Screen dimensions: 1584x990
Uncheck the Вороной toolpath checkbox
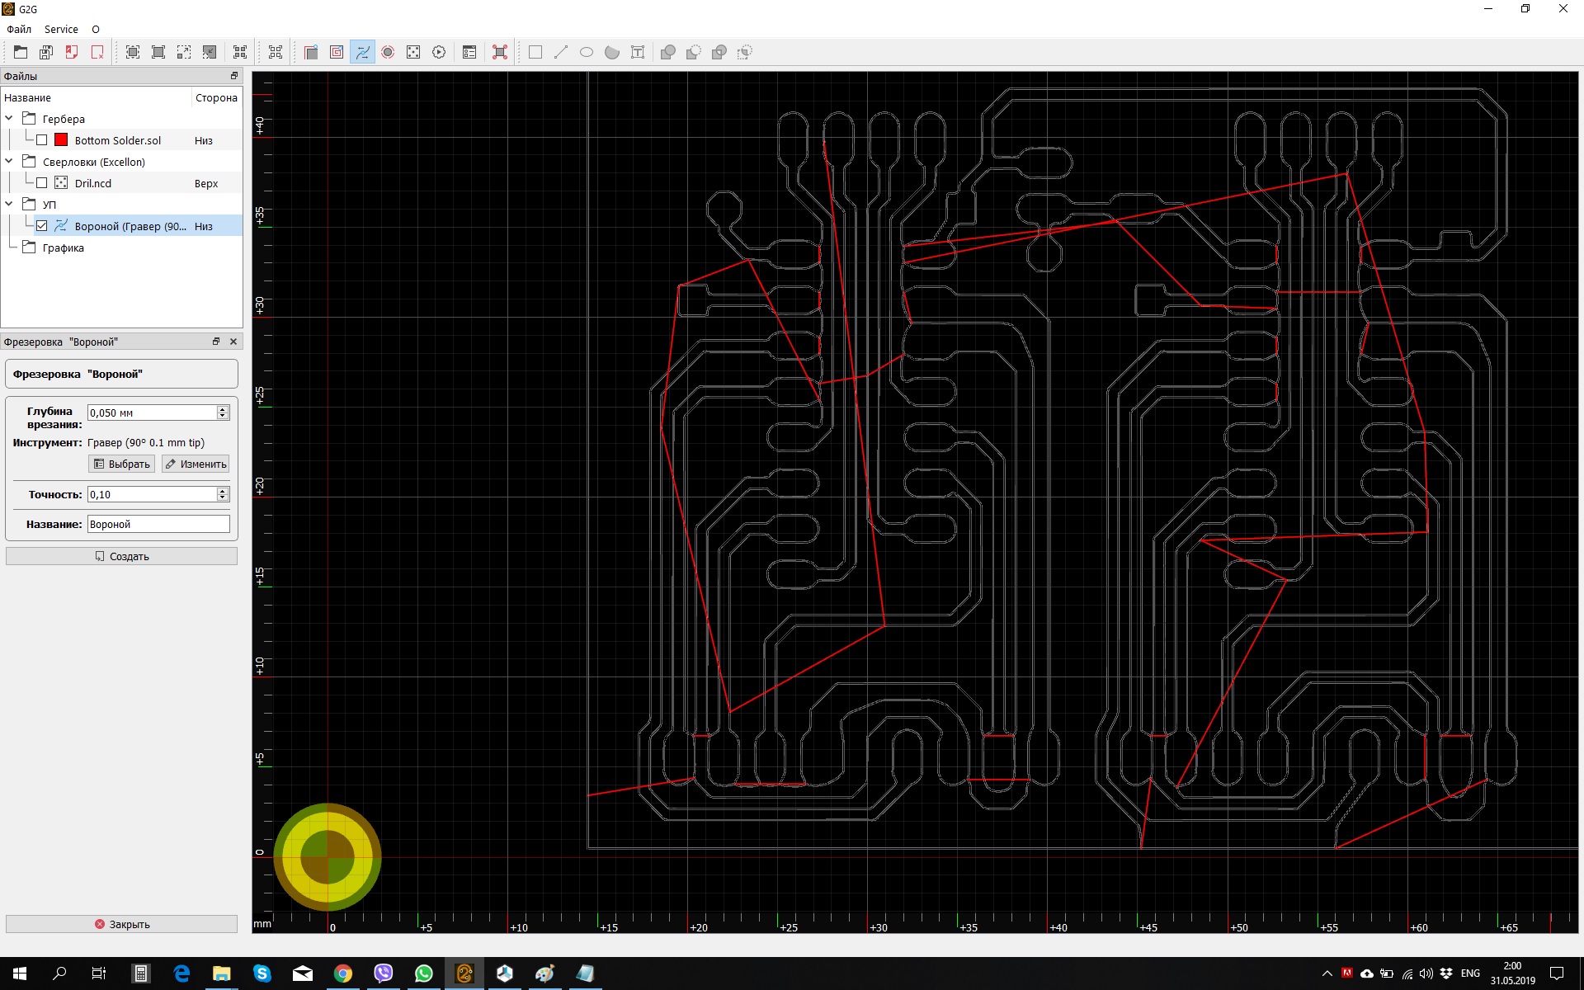pyautogui.click(x=41, y=226)
